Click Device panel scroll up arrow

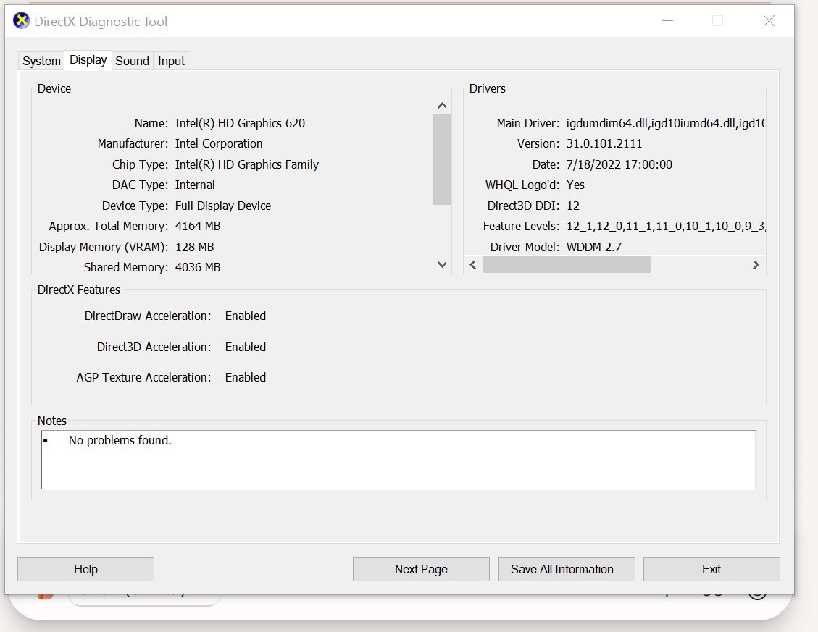[442, 106]
